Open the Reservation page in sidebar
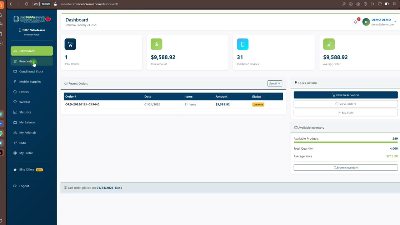The image size is (400, 225). pos(32,61)
